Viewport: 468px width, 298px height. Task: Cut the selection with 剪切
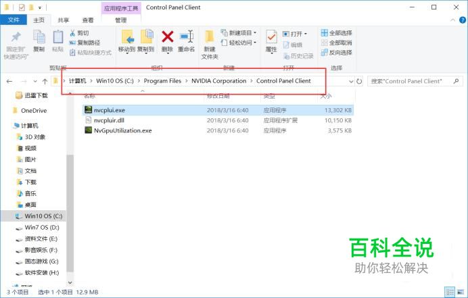80,33
